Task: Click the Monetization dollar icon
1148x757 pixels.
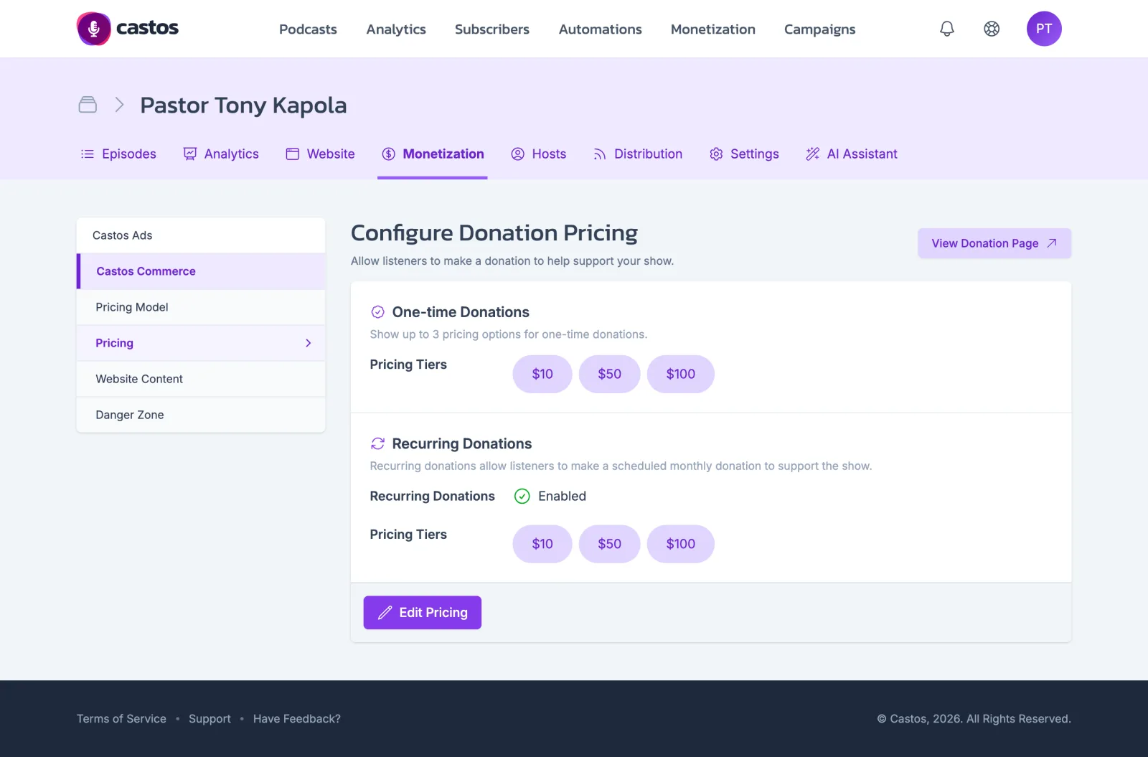Action: pos(389,154)
